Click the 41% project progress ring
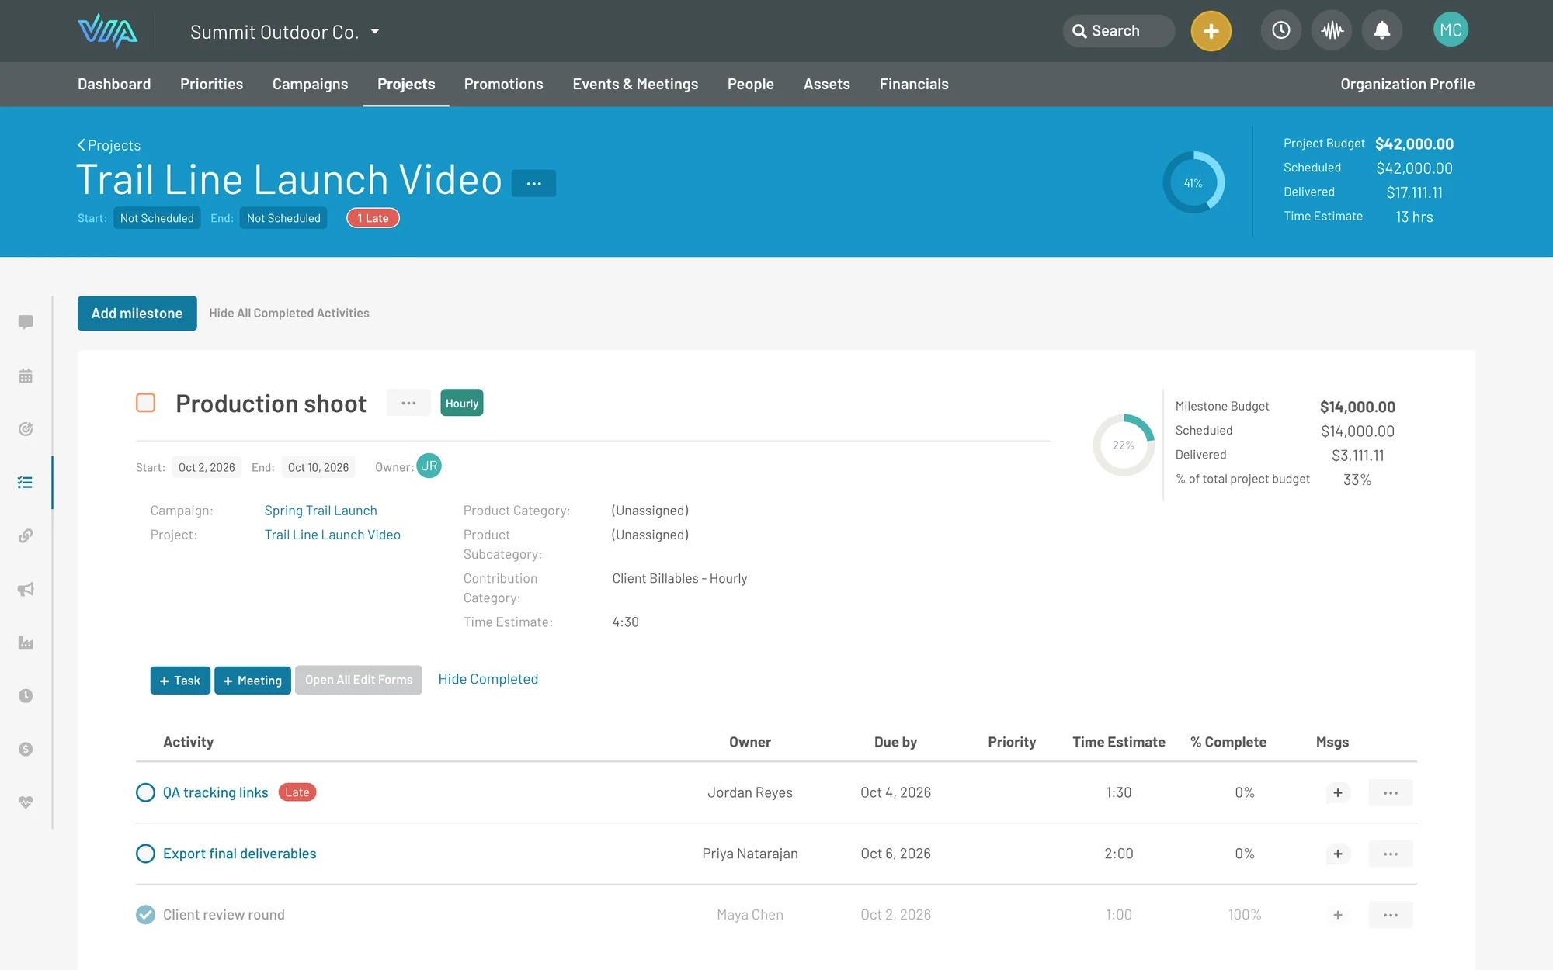 point(1193,183)
